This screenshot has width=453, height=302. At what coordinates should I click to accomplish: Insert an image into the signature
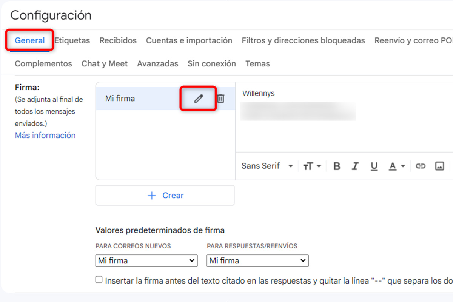[x=439, y=166]
